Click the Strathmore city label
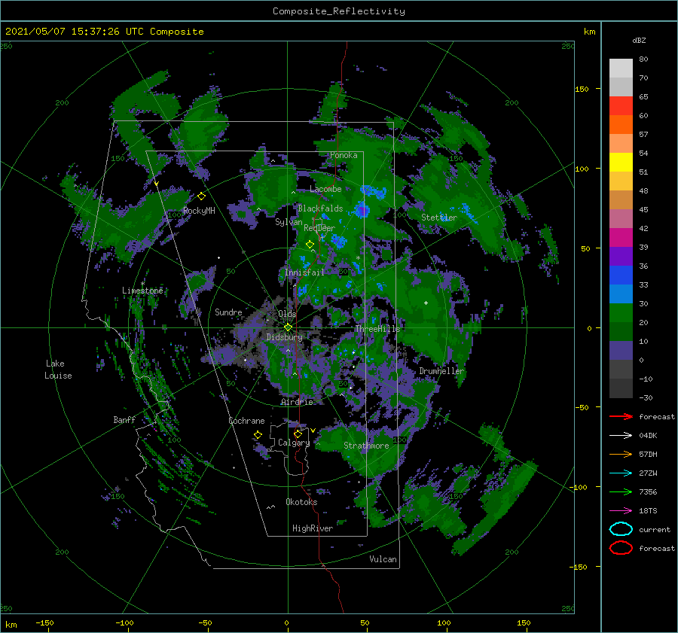The image size is (678, 633). (x=366, y=446)
